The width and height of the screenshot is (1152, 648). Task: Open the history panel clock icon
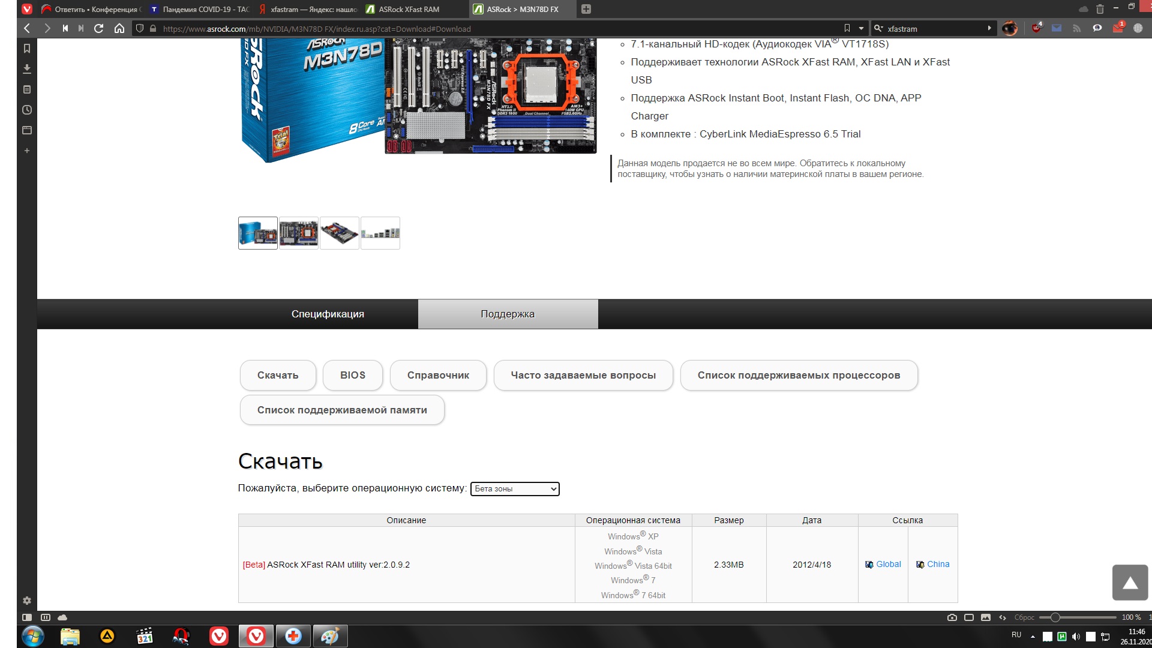pyautogui.click(x=26, y=110)
